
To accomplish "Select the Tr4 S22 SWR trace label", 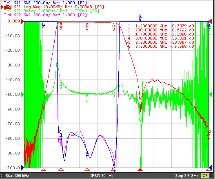I will click(45, 15).
